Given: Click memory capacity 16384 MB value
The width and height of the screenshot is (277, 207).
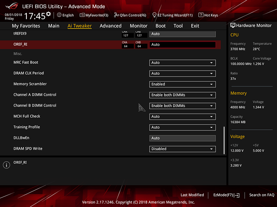Looking at the screenshot, I should [x=238, y=122].
